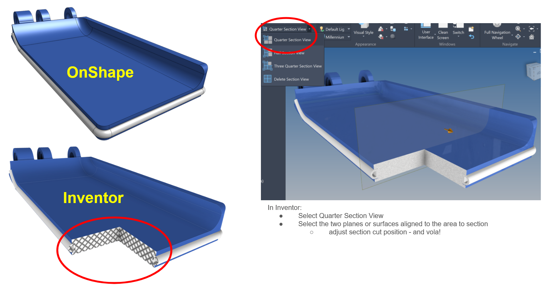Click the lightbulb lighting icon
Screen dimensions: 545x285
tap(322, 29)
